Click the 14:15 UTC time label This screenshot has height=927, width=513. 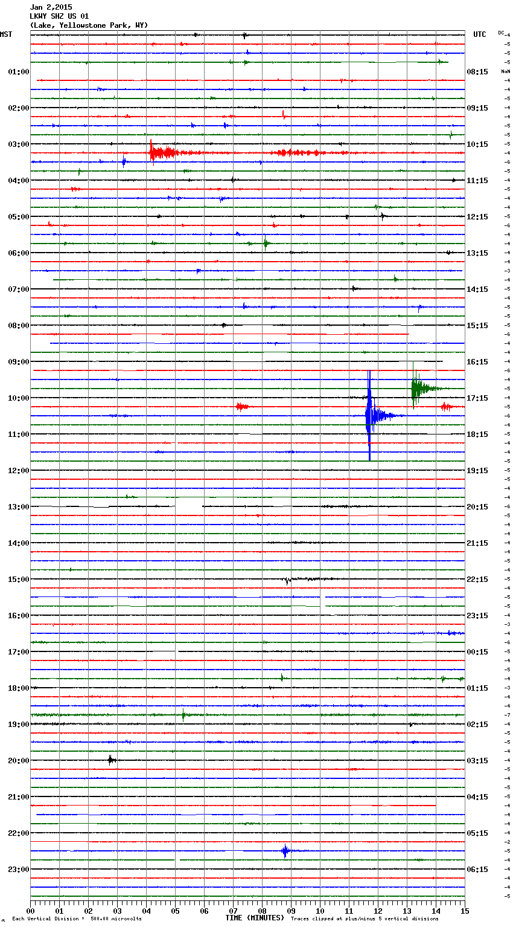[x=477, y=289]
